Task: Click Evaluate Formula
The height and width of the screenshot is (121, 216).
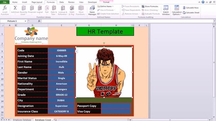Action: 151,14
